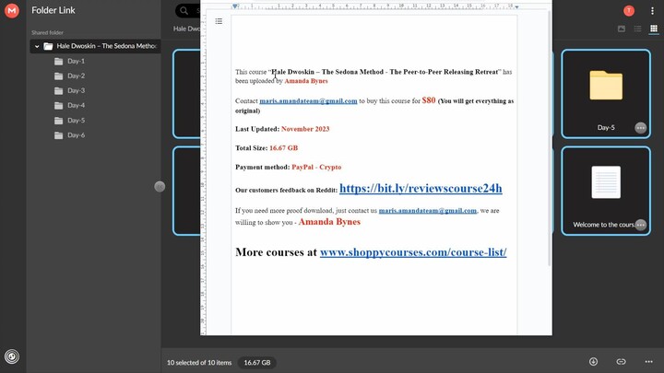This screenshot has height=373, width=664.
Task: Click the MEGA logo icon
Action: pos(12,11)
